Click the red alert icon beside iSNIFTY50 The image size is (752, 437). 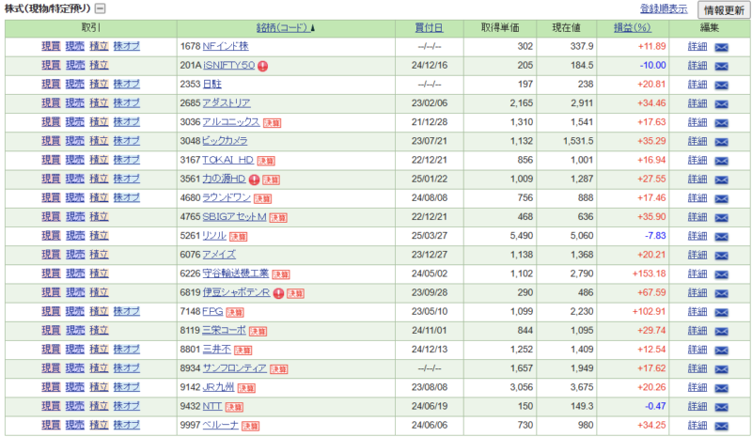point(263,66)
